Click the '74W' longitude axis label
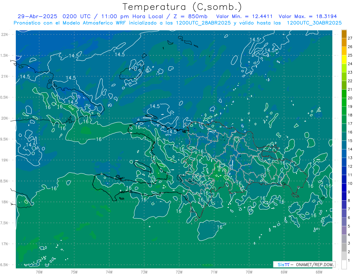Viewport: 358px width, 276px height. [x=109, y=272]
